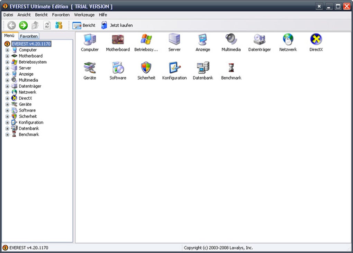Expand the Benchmark tree node
353x253 pixels.
click(7, 135)
